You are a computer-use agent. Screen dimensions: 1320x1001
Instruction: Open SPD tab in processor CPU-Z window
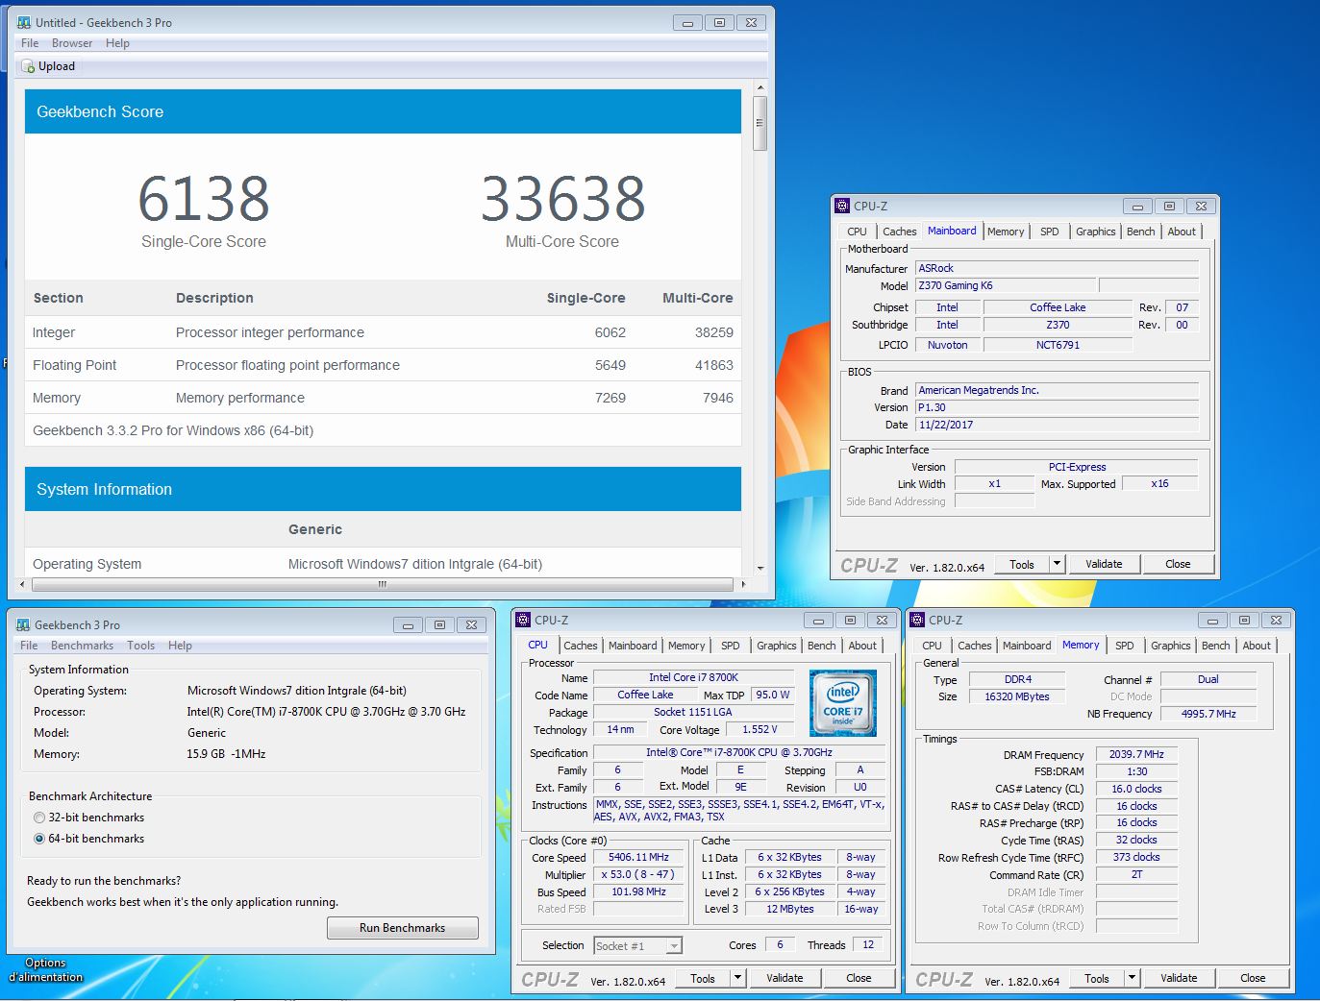(731, 646)
